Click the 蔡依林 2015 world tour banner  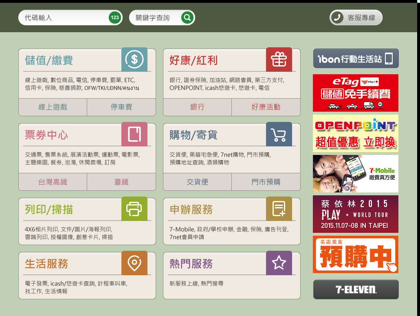(x=355, y=214)
